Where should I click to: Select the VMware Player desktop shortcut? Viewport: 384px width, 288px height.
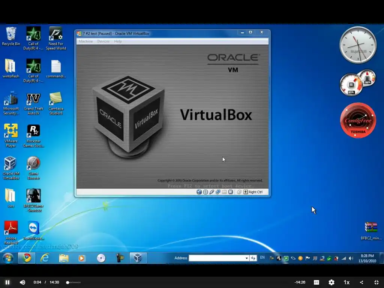coord(11,135)
